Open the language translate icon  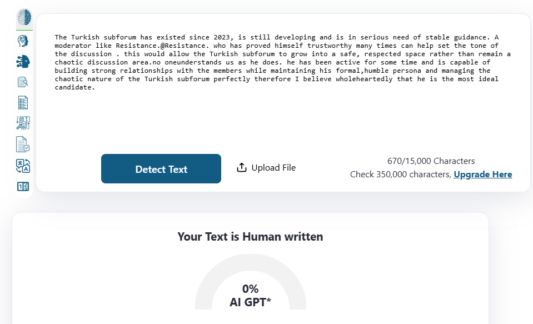click(23, 166)
